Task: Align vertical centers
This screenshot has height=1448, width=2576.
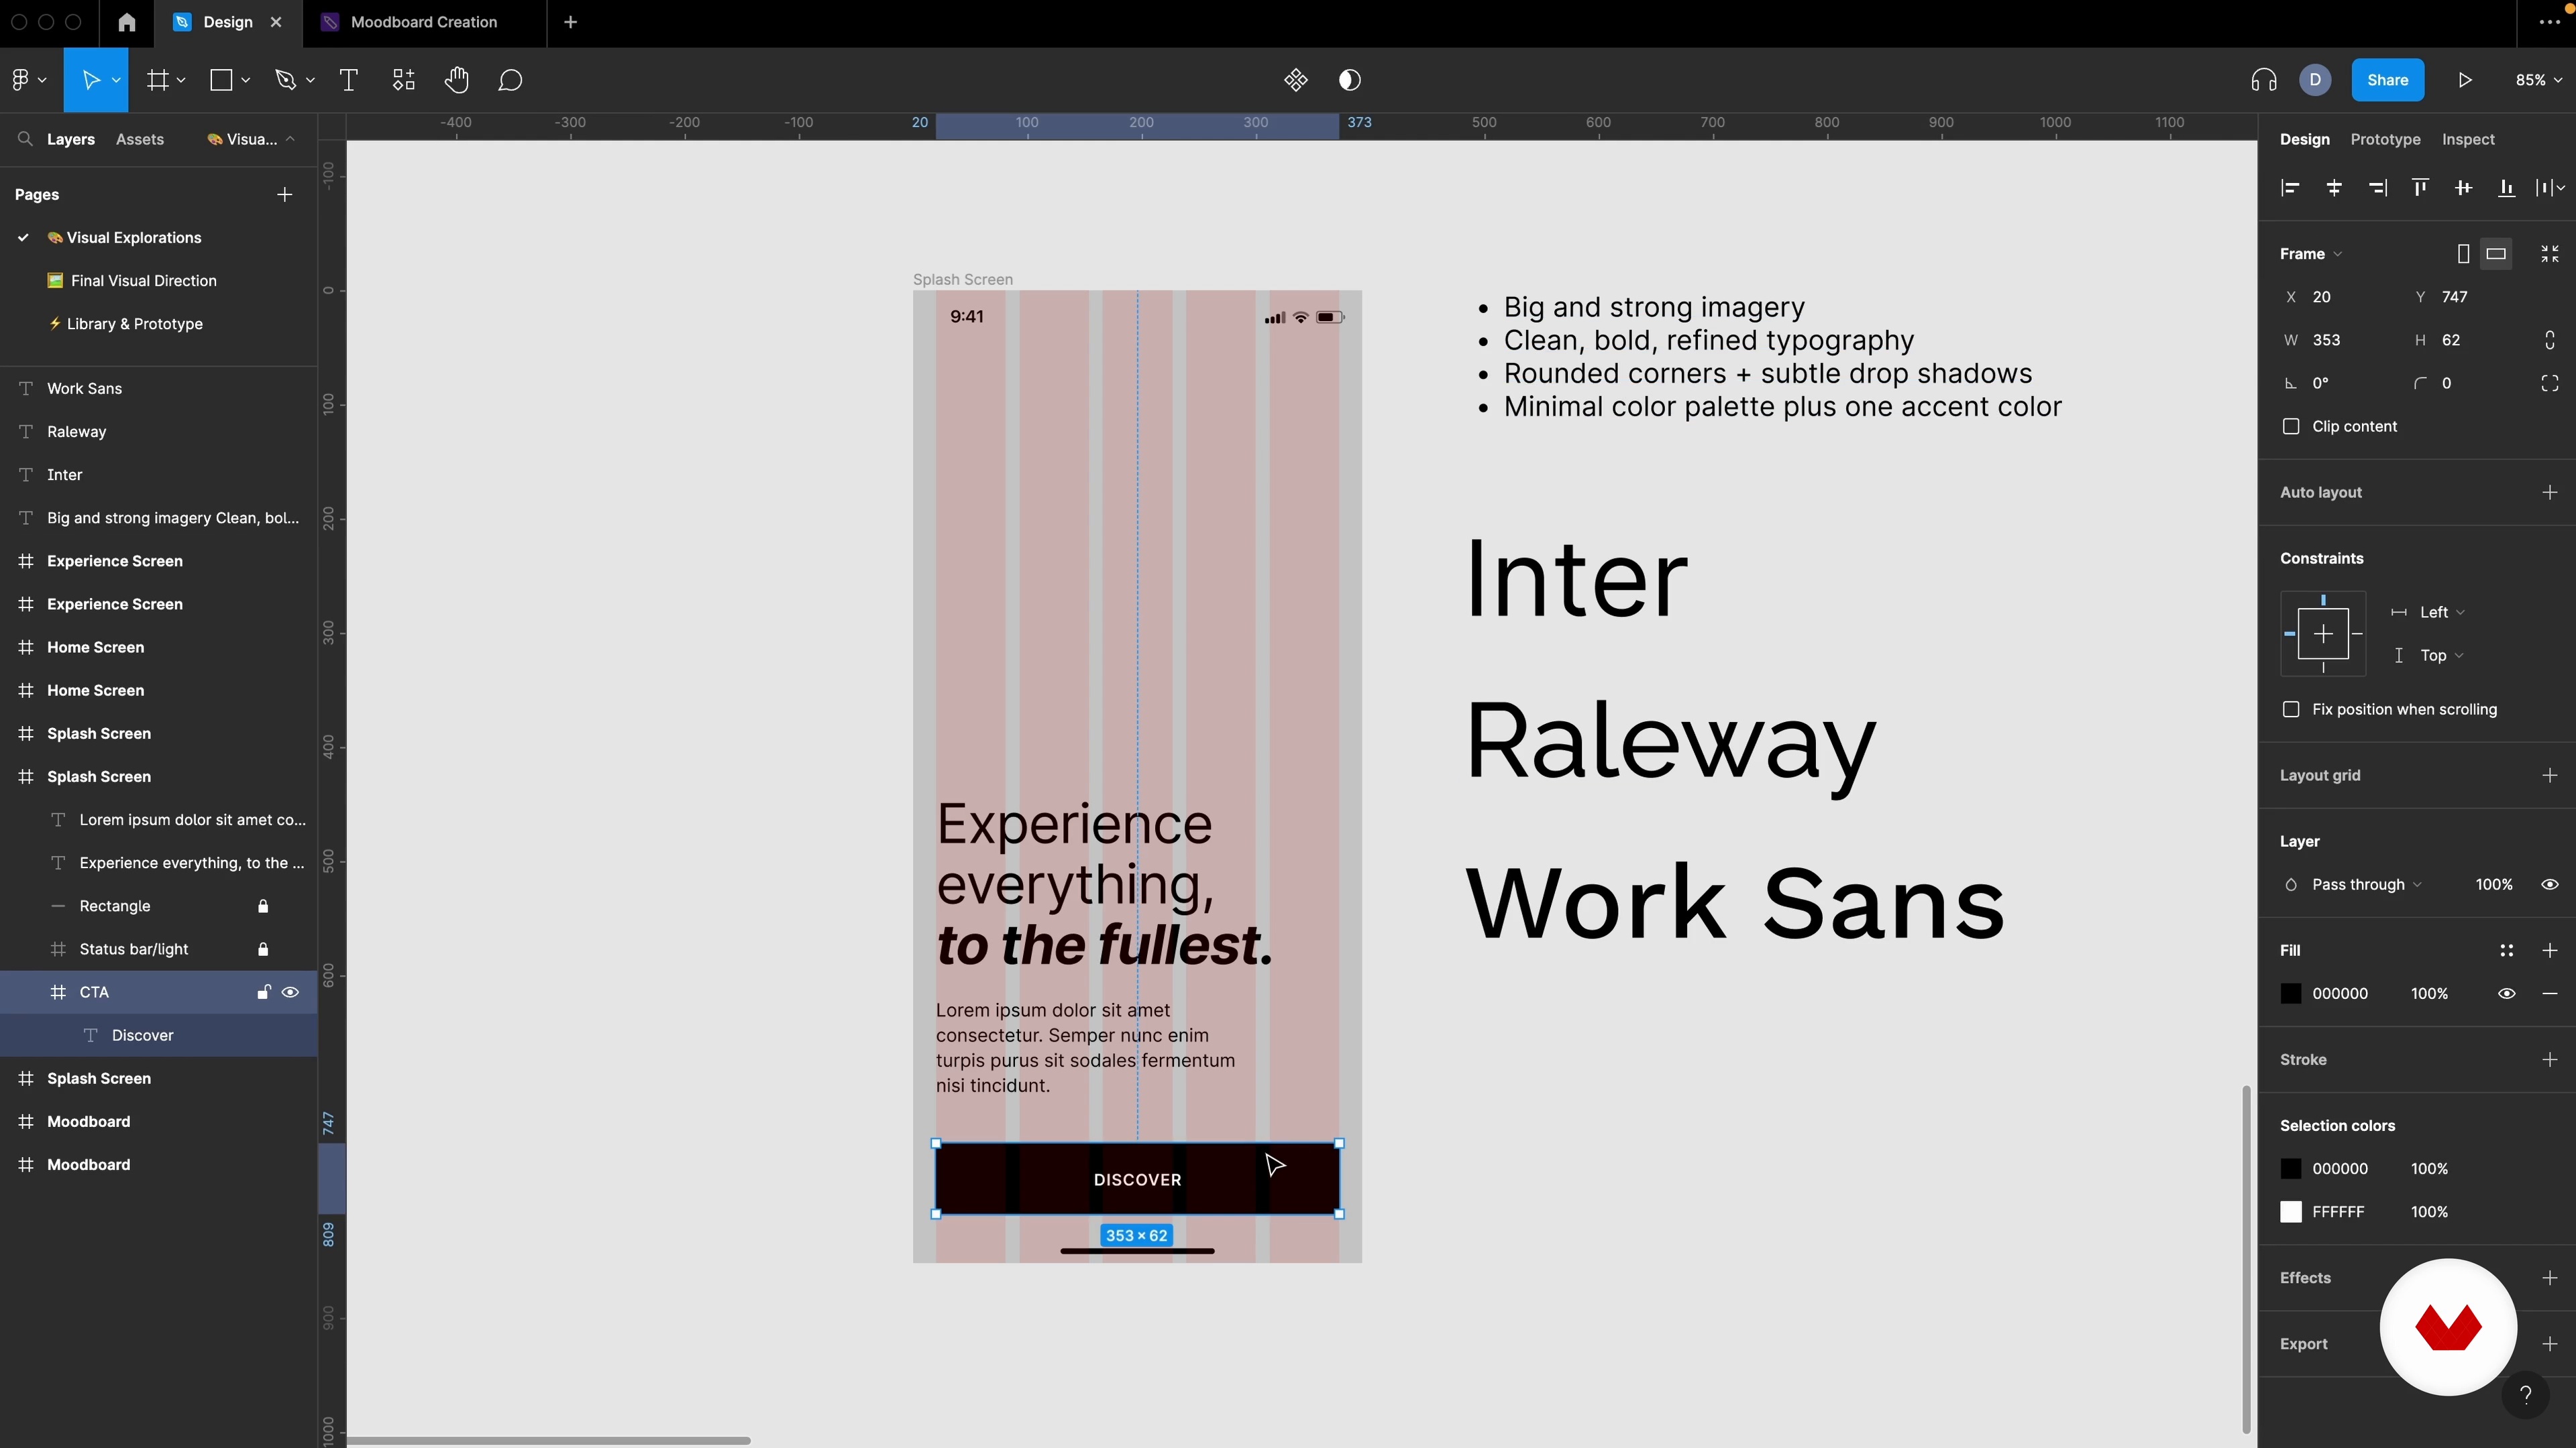Action: click(x=2463, y=188)
